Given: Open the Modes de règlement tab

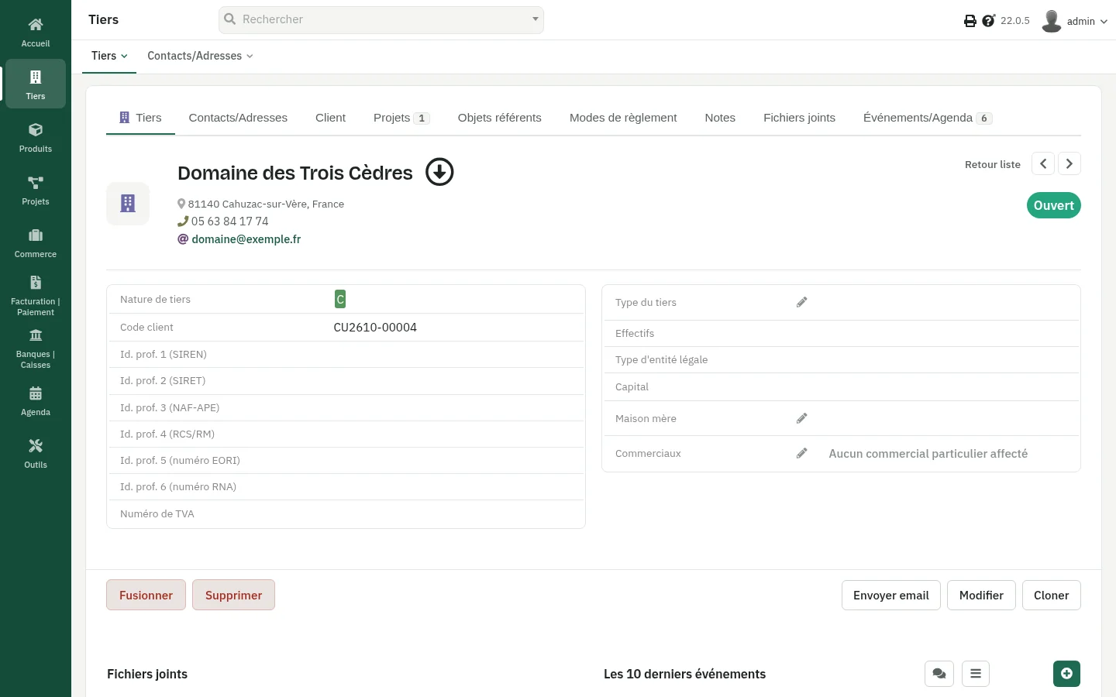Looking at the screenshot, I should tap(623, 118).
